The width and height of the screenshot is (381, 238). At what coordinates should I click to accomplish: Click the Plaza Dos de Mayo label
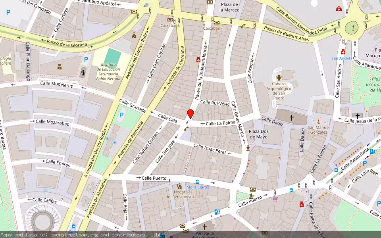(258, 134)
